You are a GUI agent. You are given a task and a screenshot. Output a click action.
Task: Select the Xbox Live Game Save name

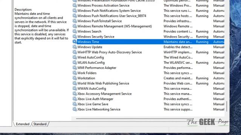[x=93, y=104]
